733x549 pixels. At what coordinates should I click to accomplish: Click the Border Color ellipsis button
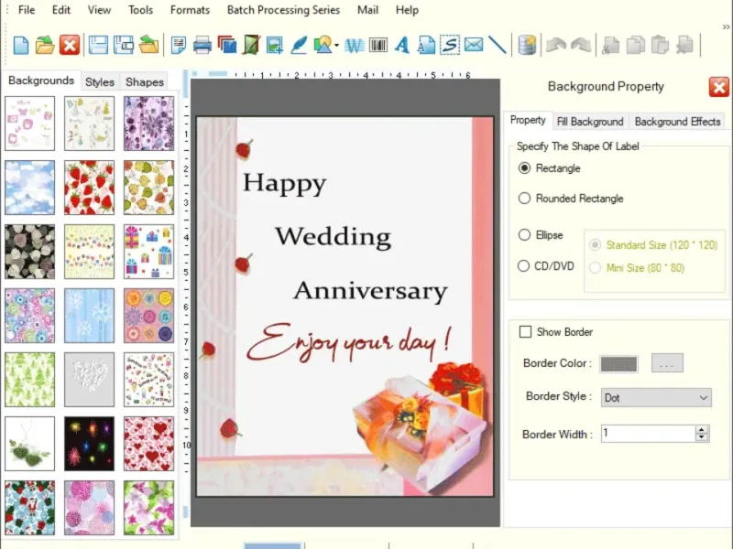[667, 363]
